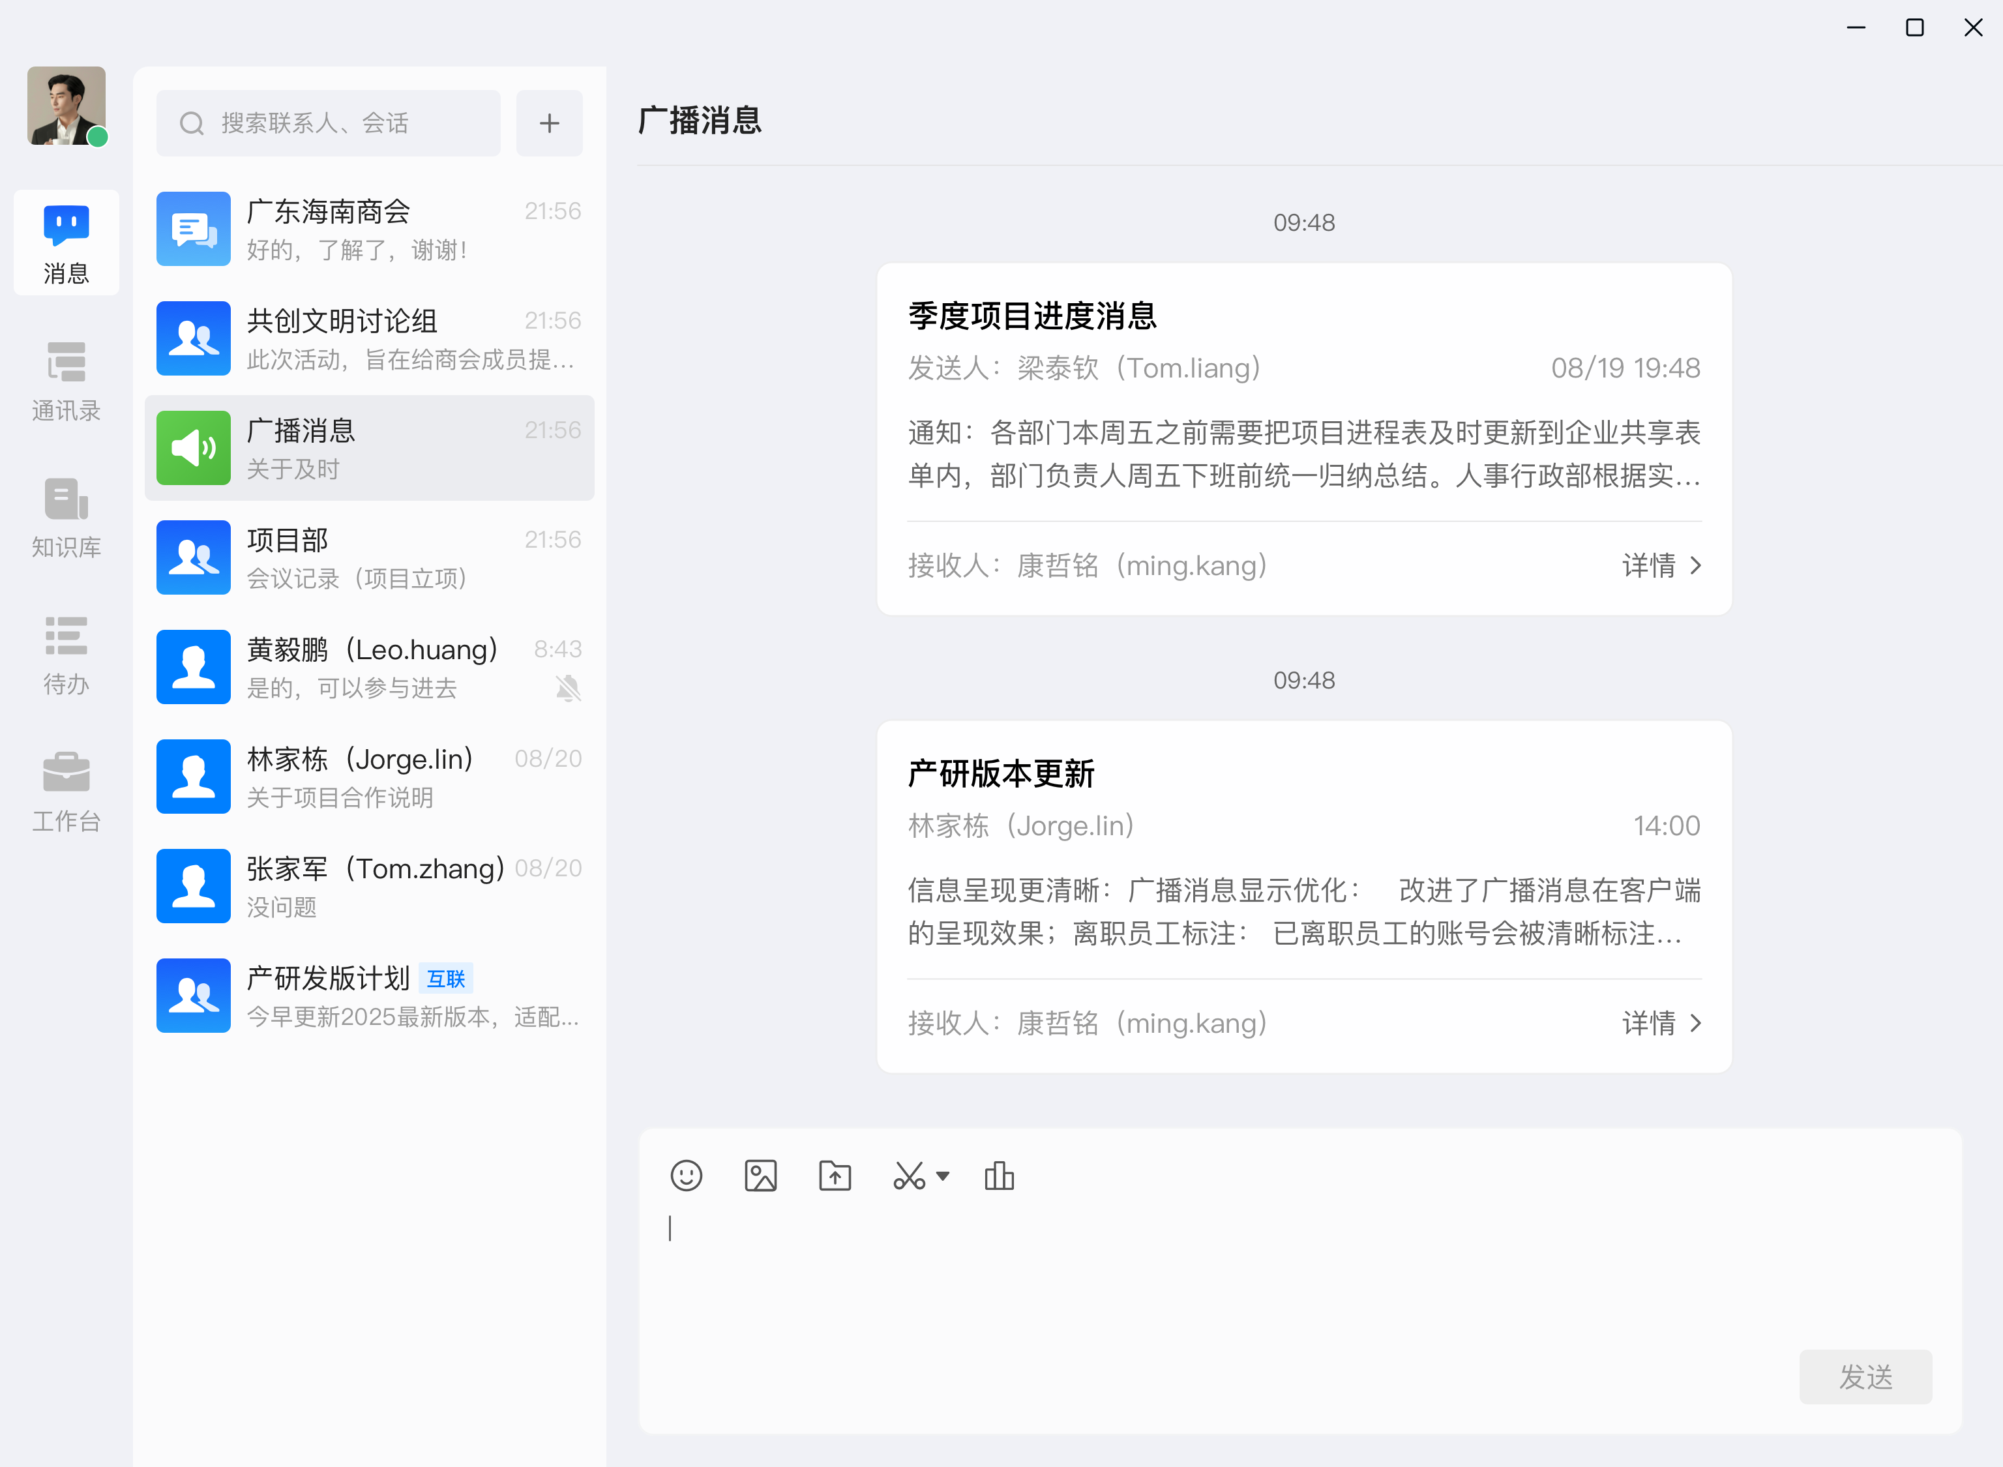Open the emoji picker in toolbar
Image resolution: width=2003 pixels, height=1467 pixels.
click(685, 1176)
